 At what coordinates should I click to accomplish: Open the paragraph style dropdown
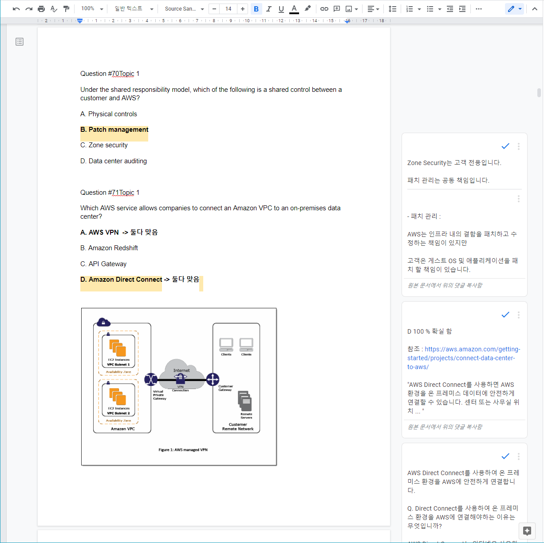pyautogui.click(x=134, y=9)
